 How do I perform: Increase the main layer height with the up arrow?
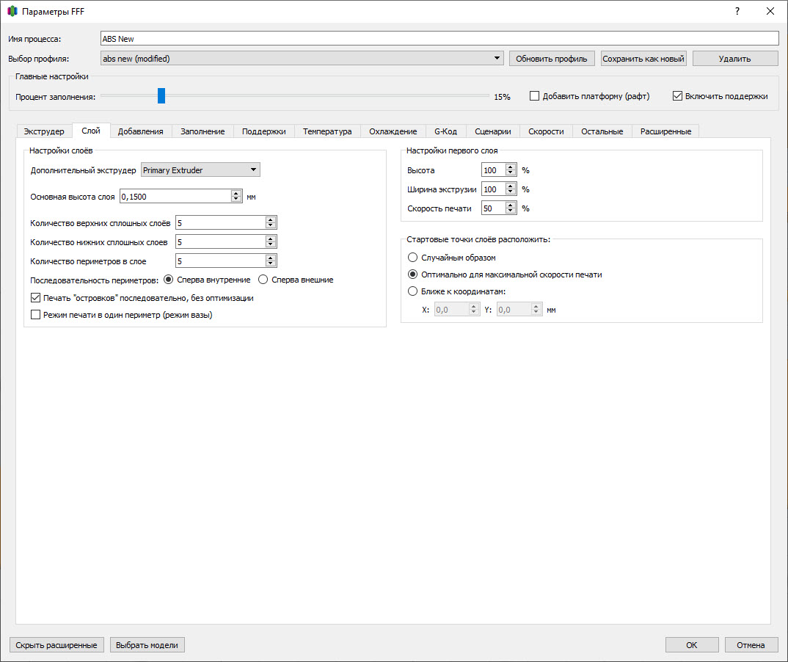[x=236, y=194]
